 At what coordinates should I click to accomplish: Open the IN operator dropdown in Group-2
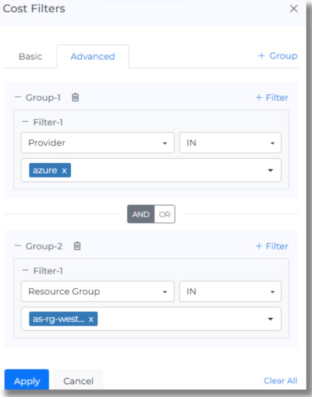[230, 292]
